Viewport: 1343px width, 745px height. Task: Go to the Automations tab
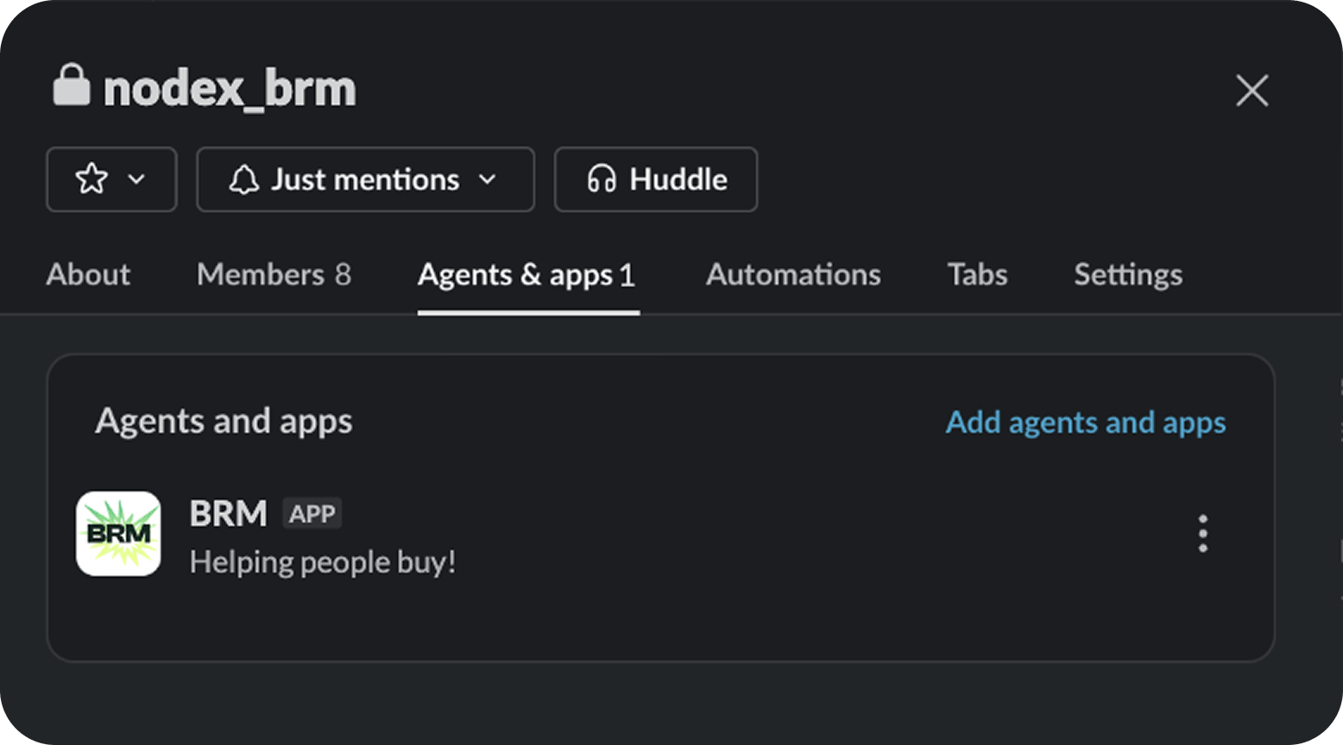tap(793, 274)
